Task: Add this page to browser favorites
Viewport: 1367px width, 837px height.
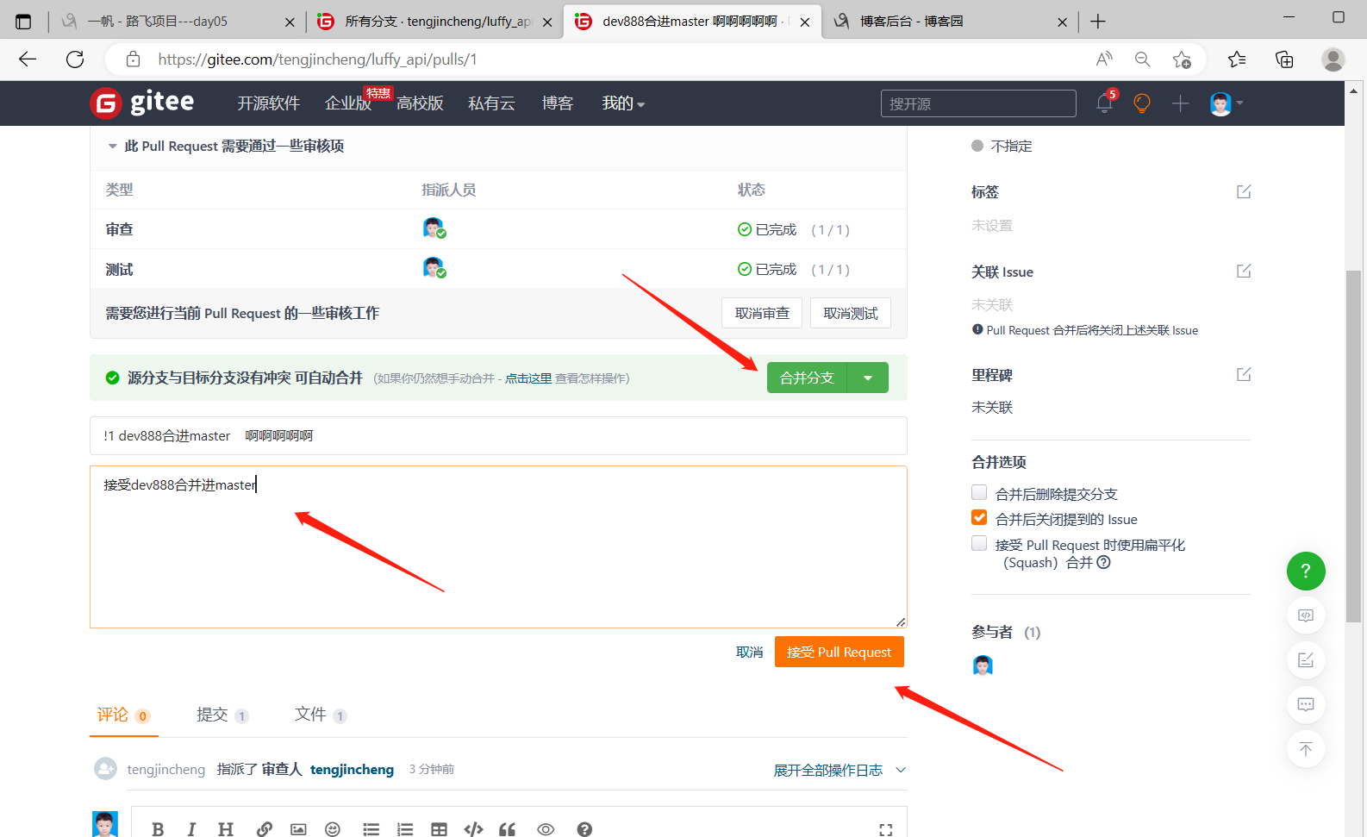Action: click(x=1182, y=59)
